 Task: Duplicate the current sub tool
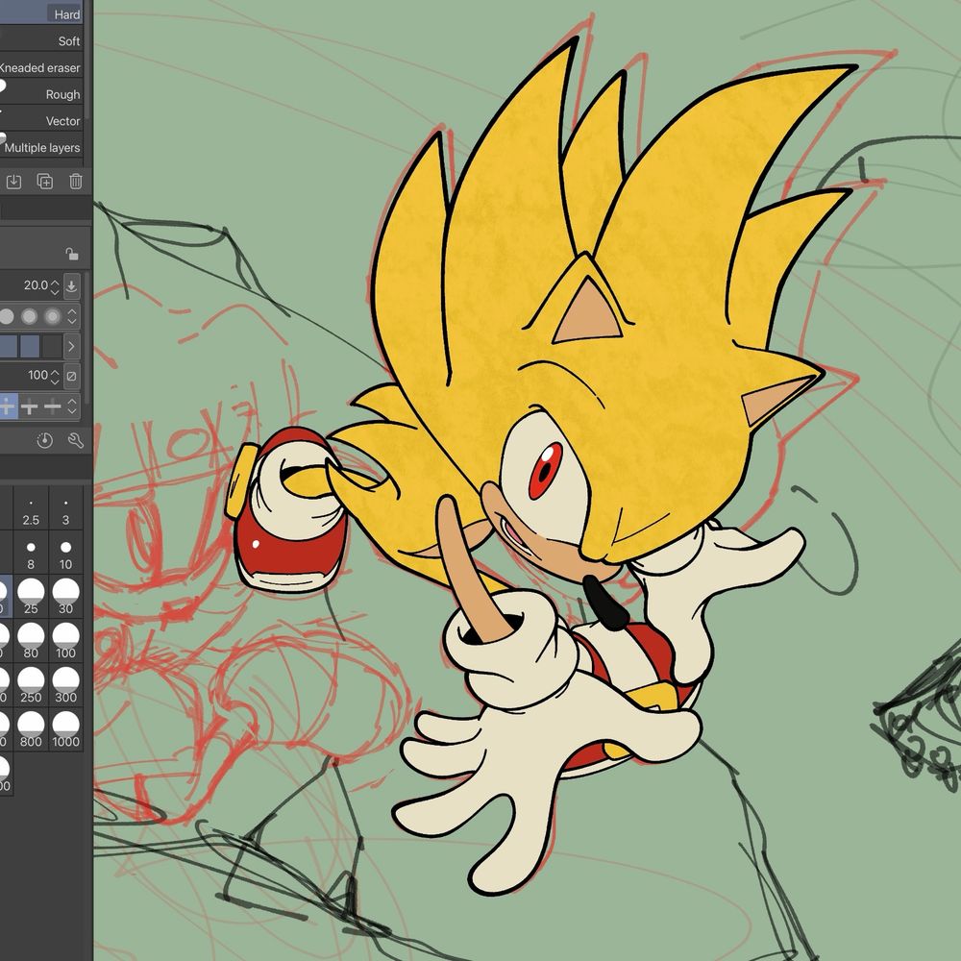tap(45, 182)
